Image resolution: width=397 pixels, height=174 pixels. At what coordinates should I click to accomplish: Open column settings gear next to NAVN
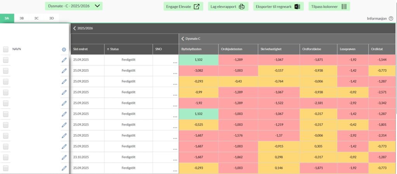point(64,49)
